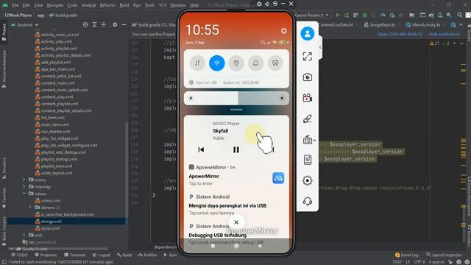The width and height of the screenshot is (471, 265).
Task: Toggle flashlight quick setting on phone
Action: point(236,63)
